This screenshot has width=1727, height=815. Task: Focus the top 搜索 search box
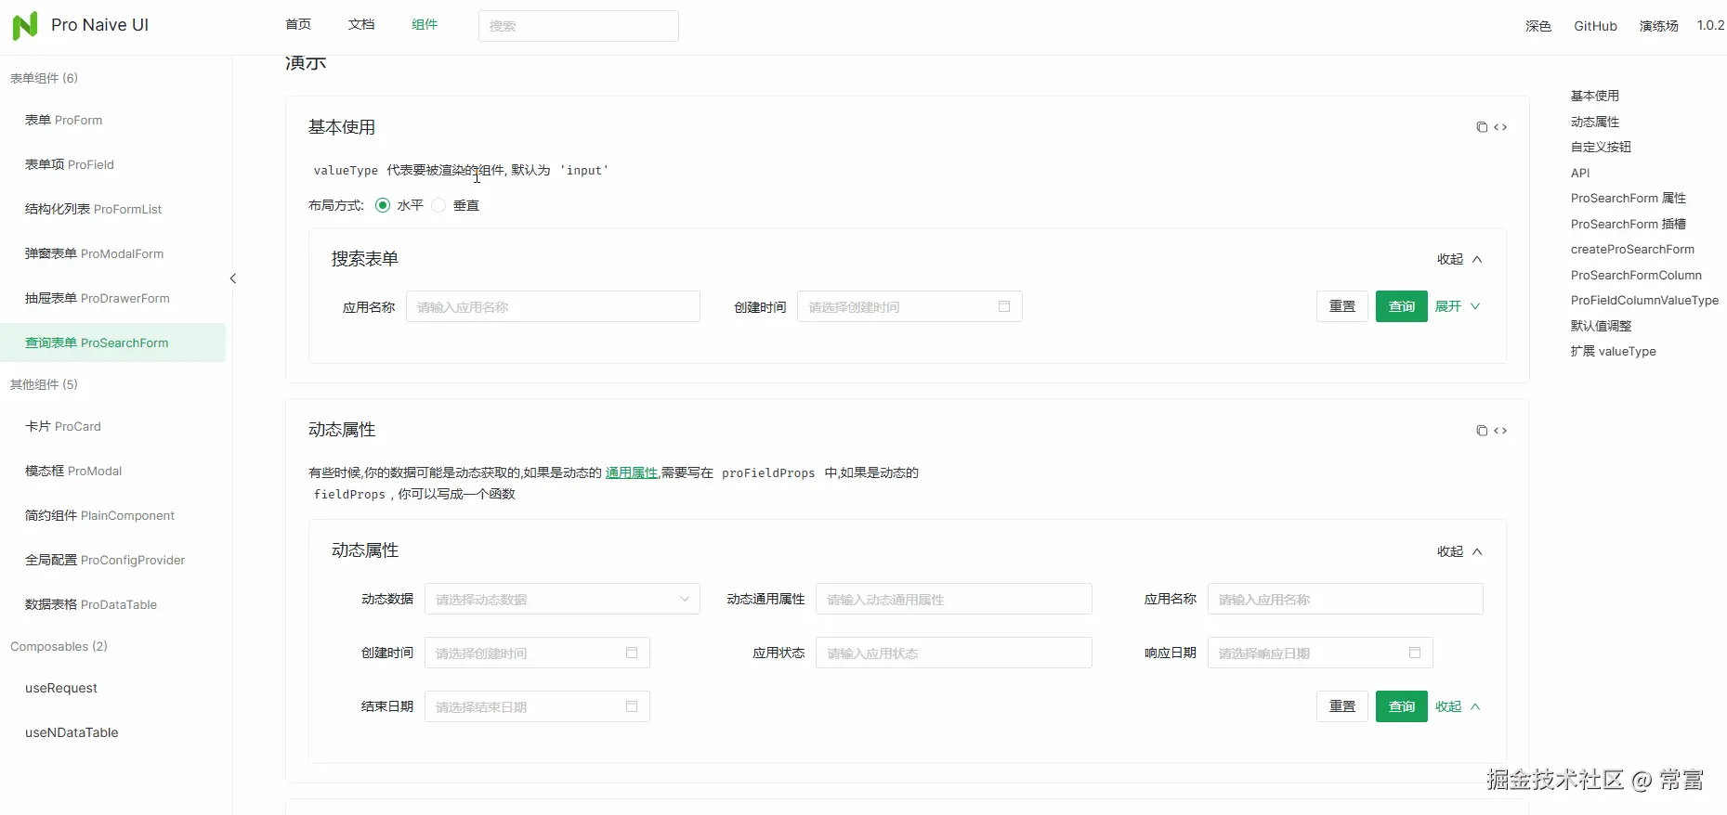coord(579,26)
